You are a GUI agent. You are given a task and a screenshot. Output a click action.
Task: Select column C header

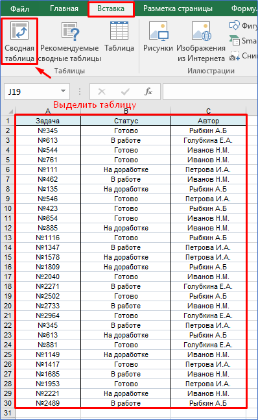tap(208, 111)
